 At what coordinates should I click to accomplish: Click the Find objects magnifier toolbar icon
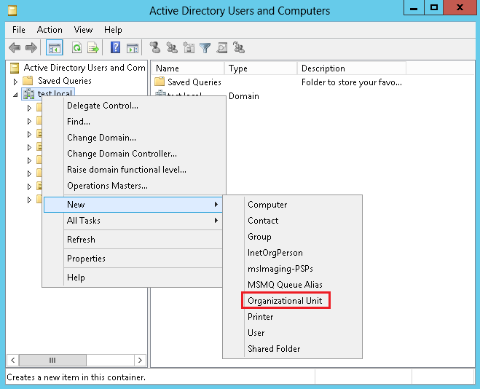coord(222,47)
